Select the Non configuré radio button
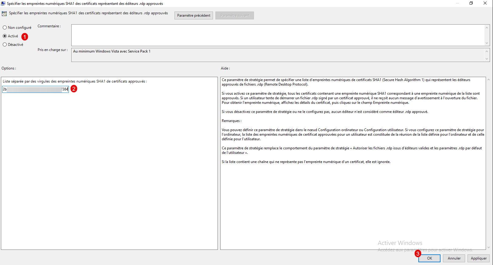The width and height of the screenshot is (493, 265). click(5, 28)
